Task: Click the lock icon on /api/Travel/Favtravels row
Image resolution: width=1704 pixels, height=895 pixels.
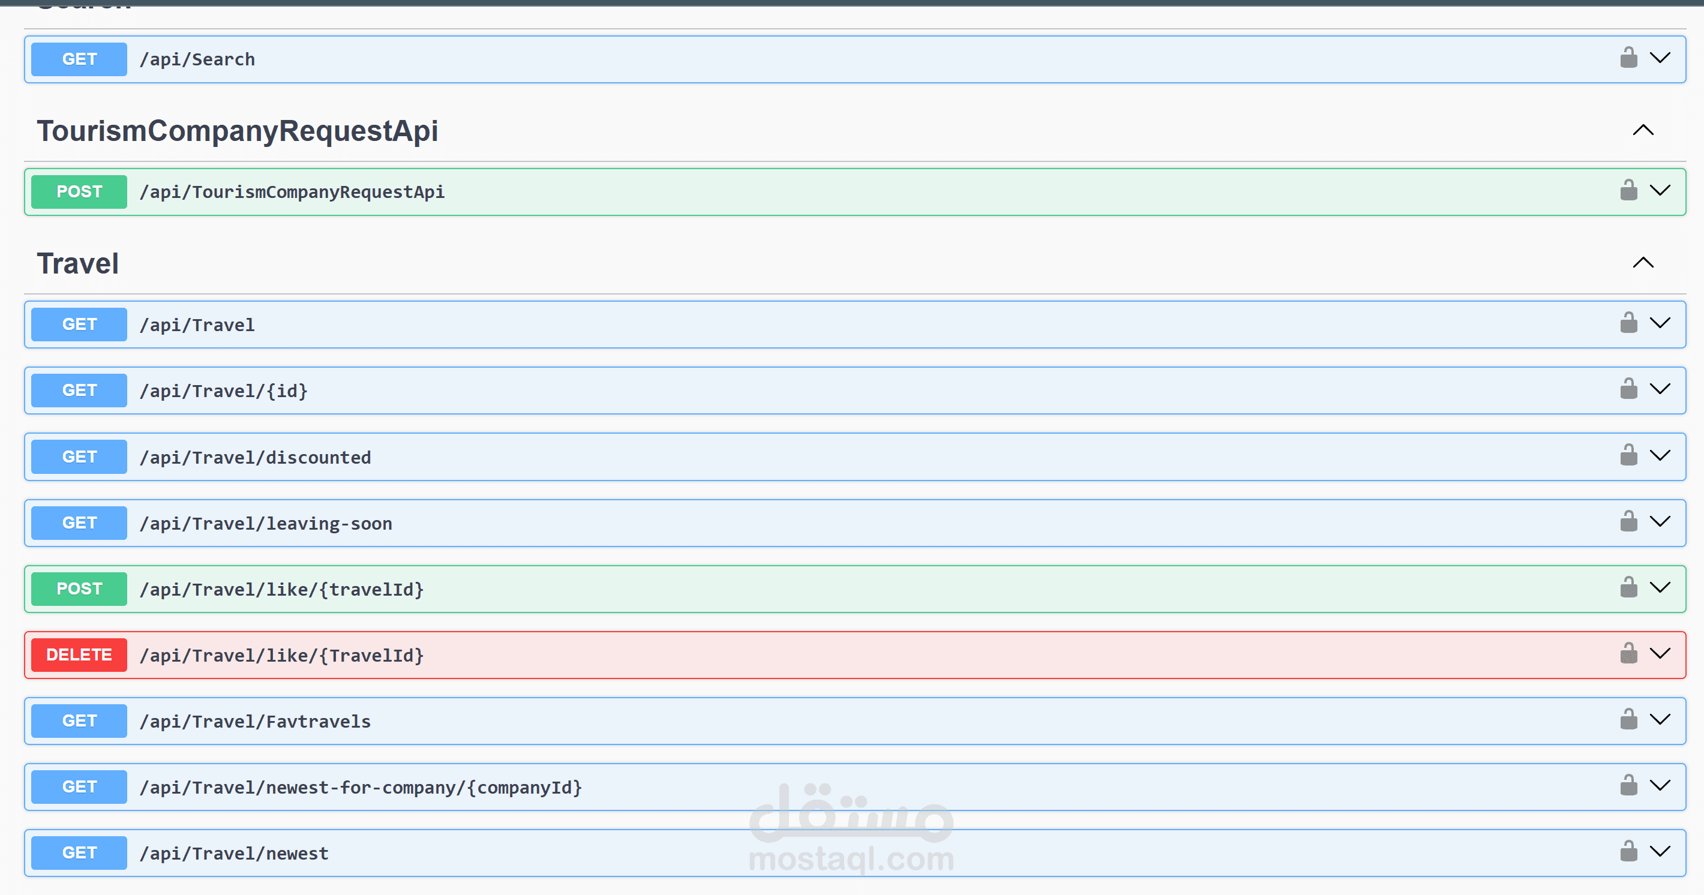Action: [x=1628, y=720]
